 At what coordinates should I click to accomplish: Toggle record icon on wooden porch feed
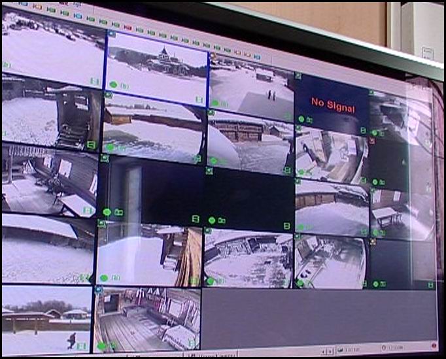[88, 211]
